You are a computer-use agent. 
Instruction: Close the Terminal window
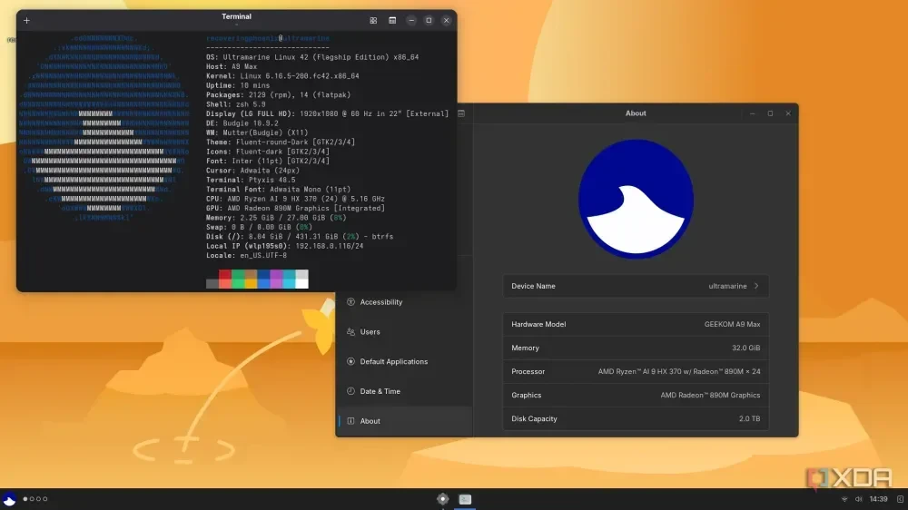click(447, 20)
